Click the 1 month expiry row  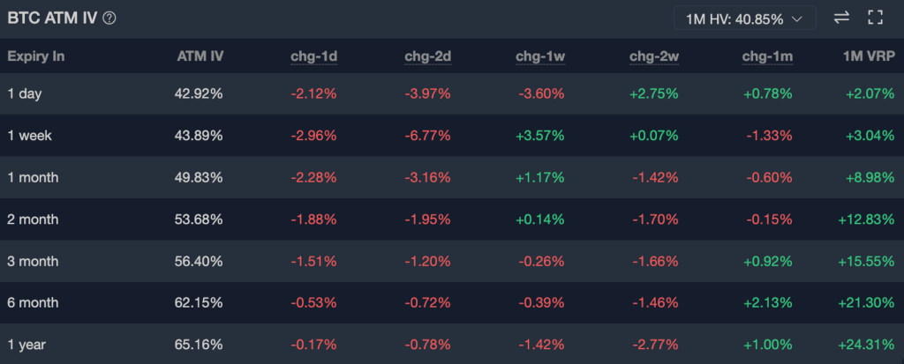click(33, 177)
